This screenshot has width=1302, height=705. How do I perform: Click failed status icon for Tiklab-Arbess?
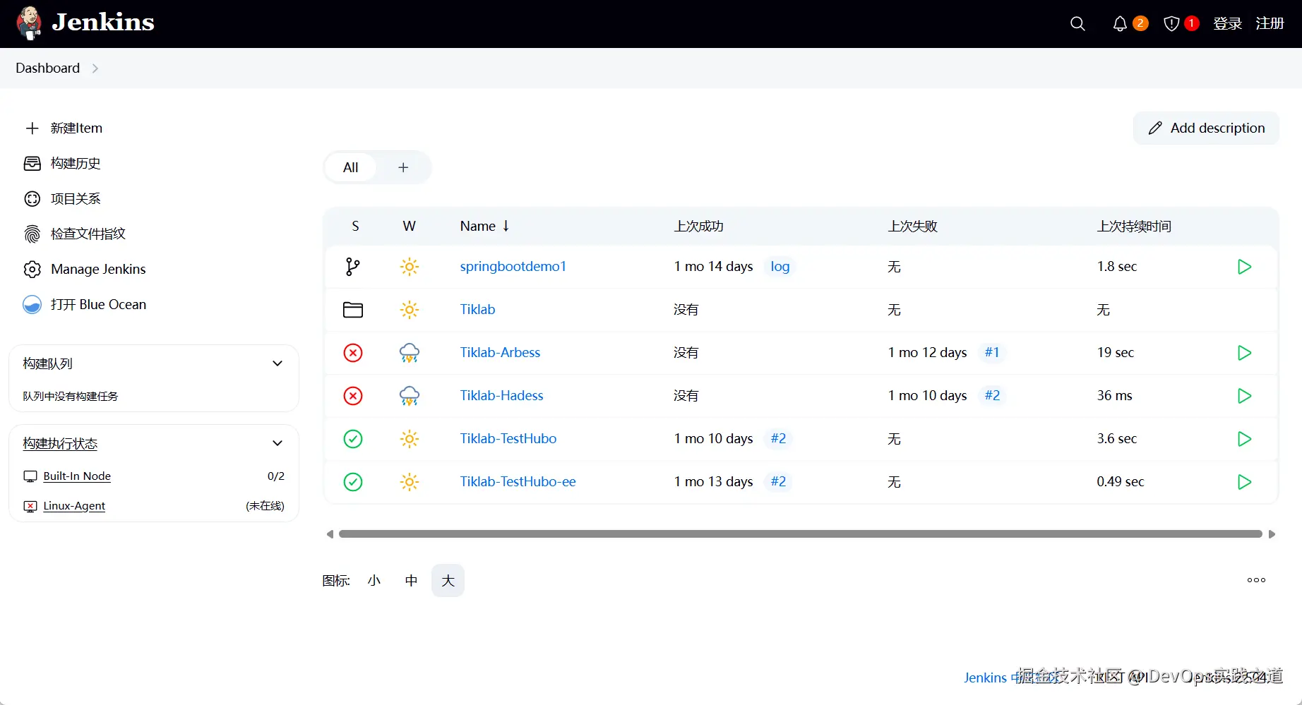click(353, 353)
